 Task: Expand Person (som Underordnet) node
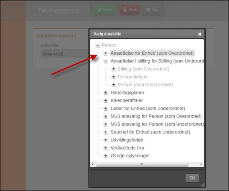click(114, 85)
